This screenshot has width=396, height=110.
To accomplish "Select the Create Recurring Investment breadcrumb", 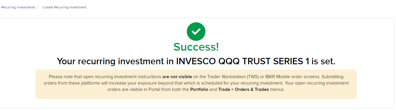I will tap(64, 7).
